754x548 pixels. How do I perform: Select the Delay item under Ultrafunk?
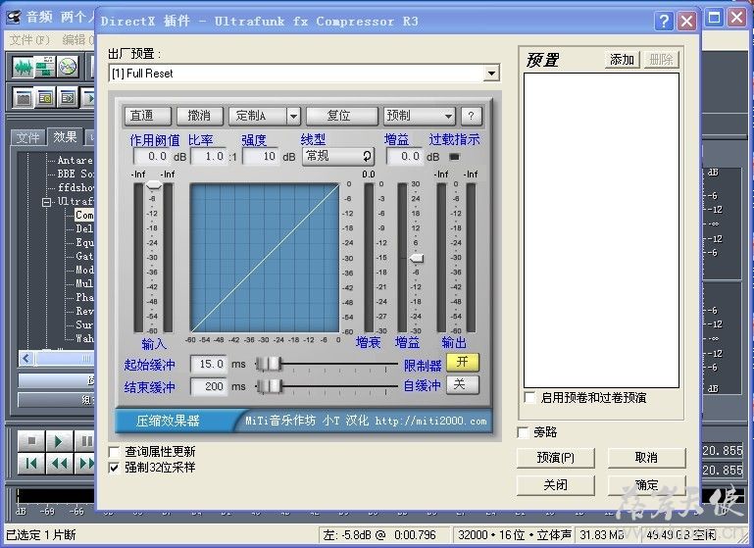[x=84, y=228]
